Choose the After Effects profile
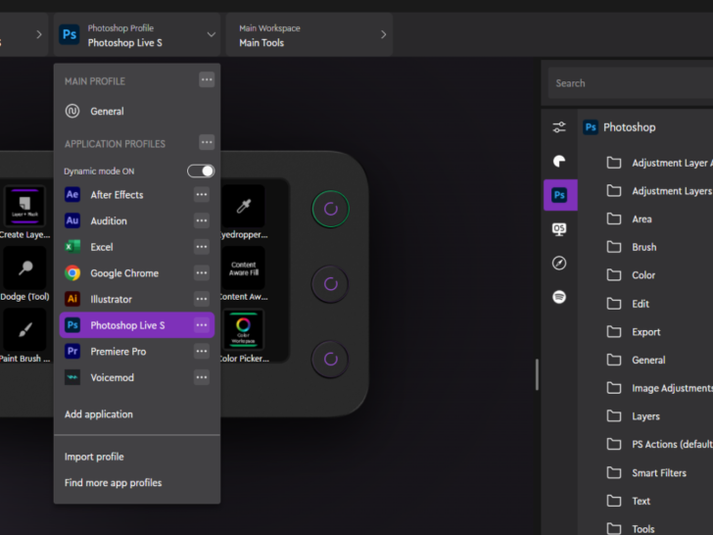This screenshot has width=713, height=535. (137, 195)
